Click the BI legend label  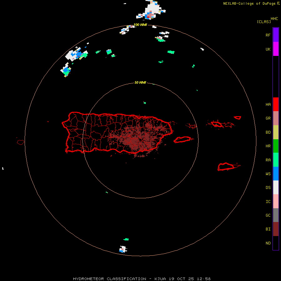pos(268,229)
